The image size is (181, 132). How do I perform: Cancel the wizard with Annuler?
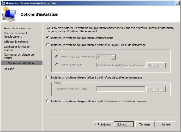click(x=166, y=124)
